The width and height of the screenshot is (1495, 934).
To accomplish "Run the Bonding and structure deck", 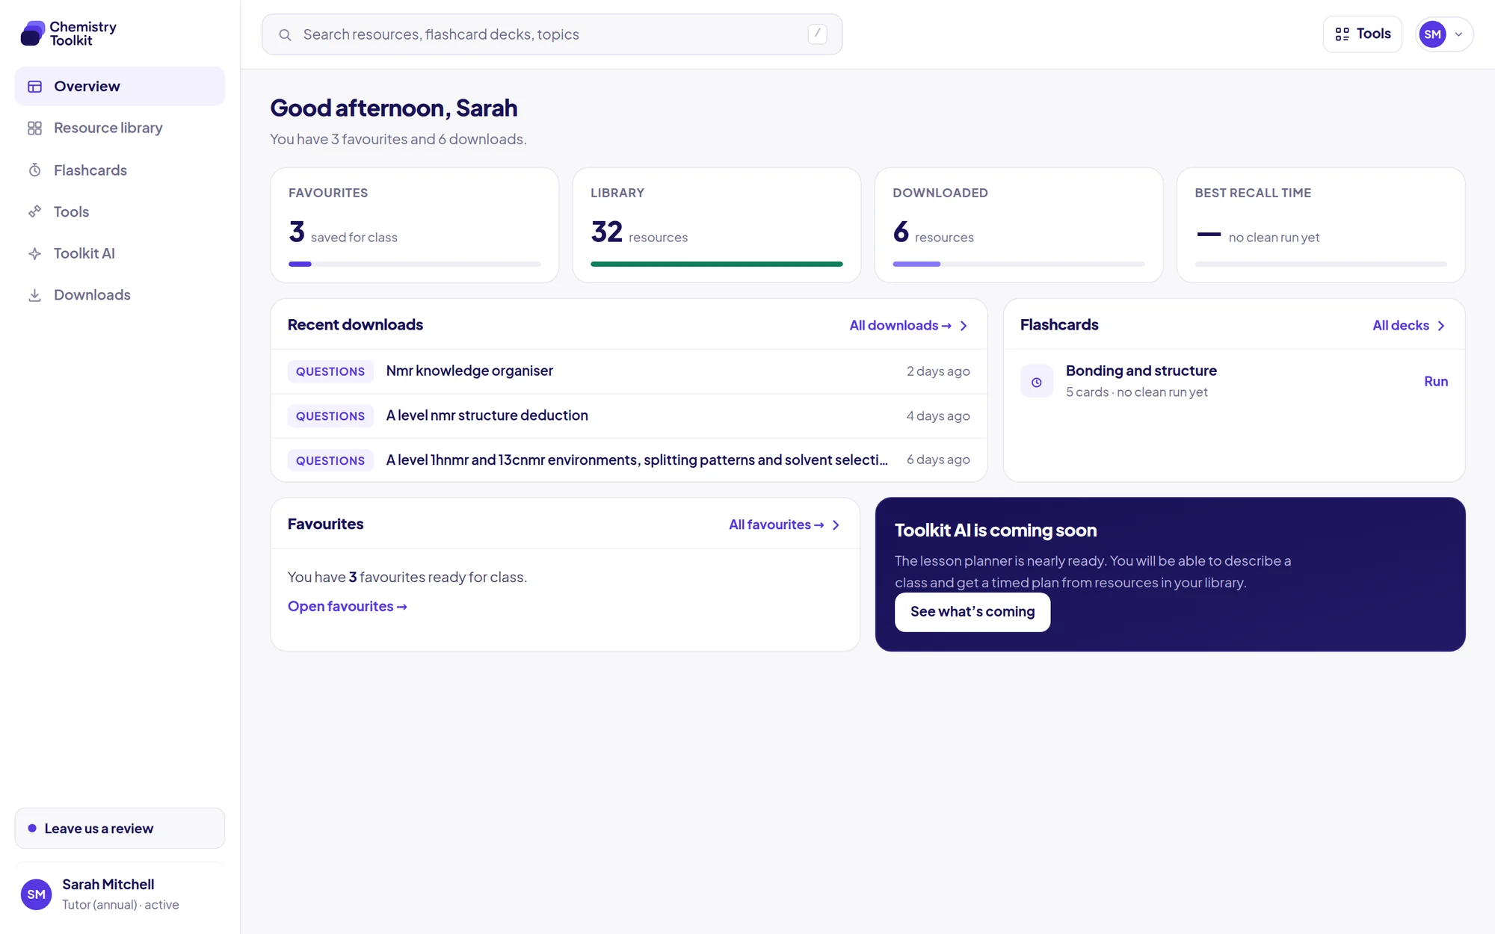I will click(x=1435, y=382).
